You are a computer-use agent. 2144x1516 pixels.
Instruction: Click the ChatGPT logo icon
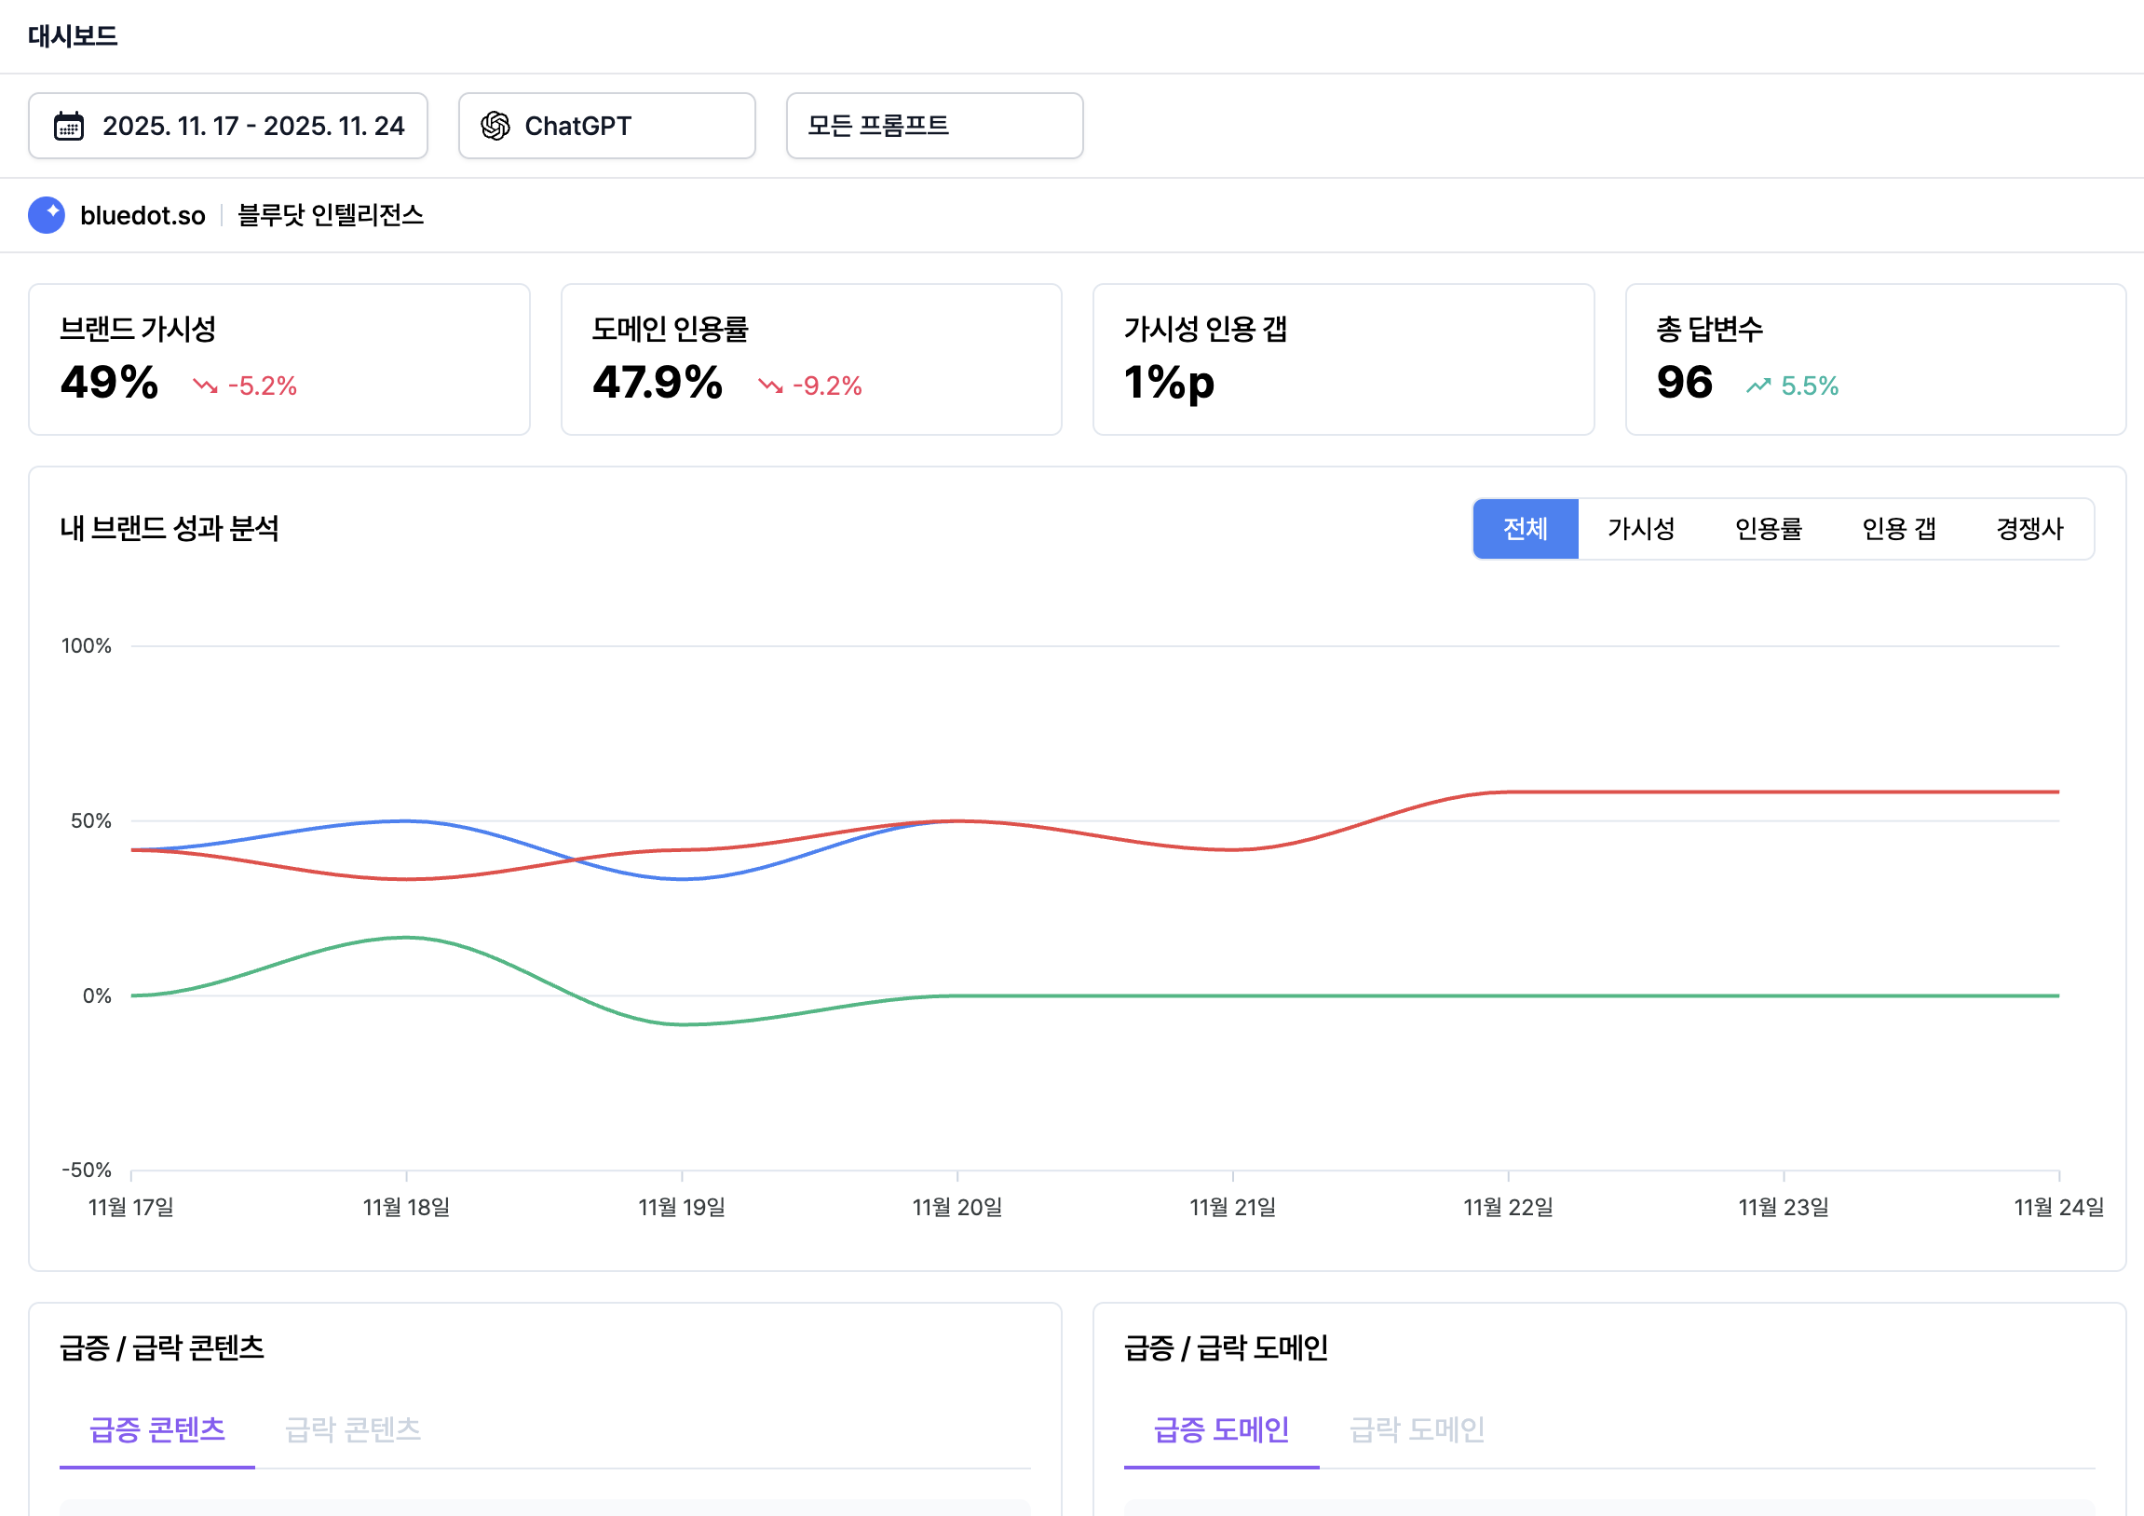[x=495, y=126]
